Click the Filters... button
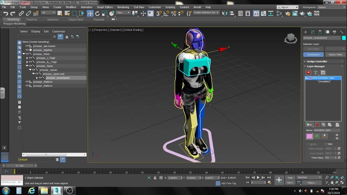The height and width of the screenshot is (195, 347). [x=311, y=183]
